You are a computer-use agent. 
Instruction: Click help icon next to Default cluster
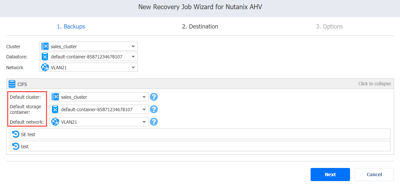[154, 97]
